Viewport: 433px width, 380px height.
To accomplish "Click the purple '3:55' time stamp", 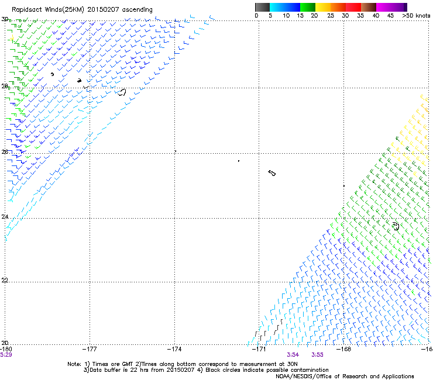I will coord(317,355).
